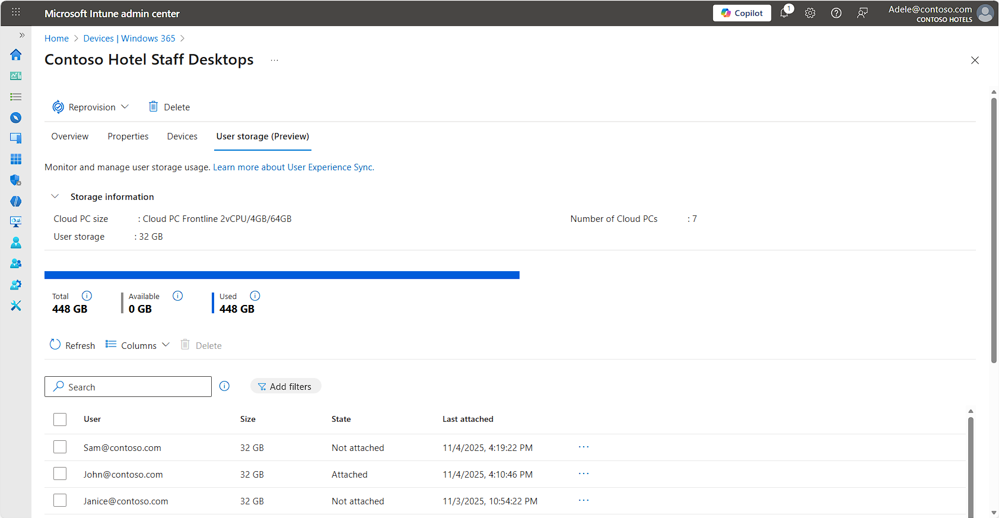Screen dimensions: 999x518
Task: Go to Home breadcrumb link
Action: pyautogui.click(x=57, y=39)
